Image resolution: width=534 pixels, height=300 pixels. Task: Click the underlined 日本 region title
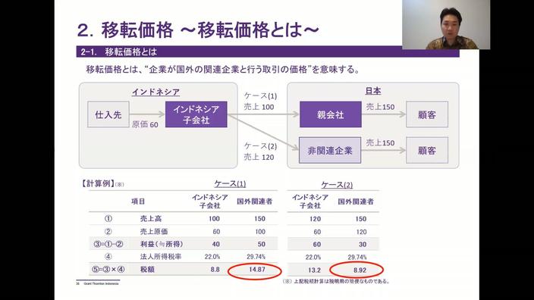click(373, 91)
